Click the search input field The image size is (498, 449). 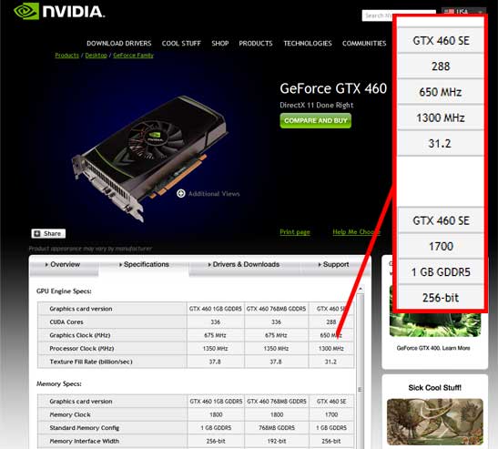(378, 15)
